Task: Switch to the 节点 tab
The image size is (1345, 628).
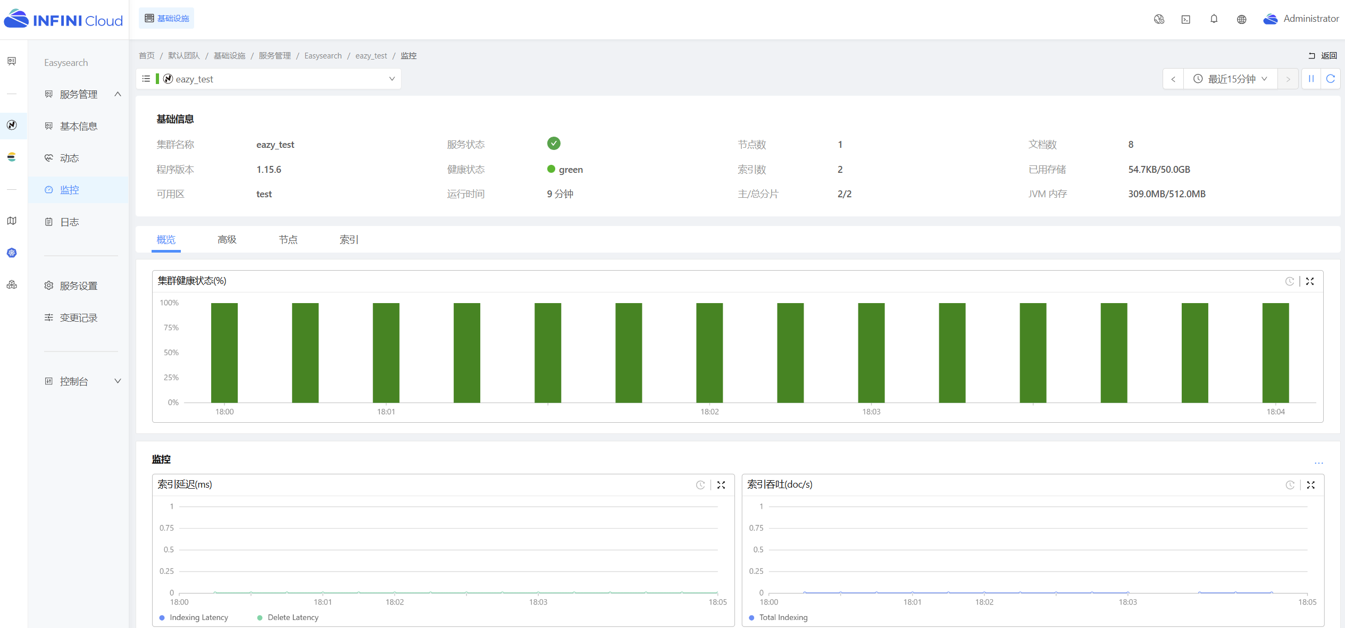Action: click(x=288, y=240)
